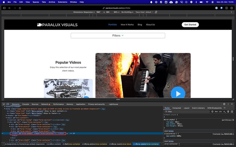Switch to the Console tab
236x147 pixels.
(x=26, y=104)
